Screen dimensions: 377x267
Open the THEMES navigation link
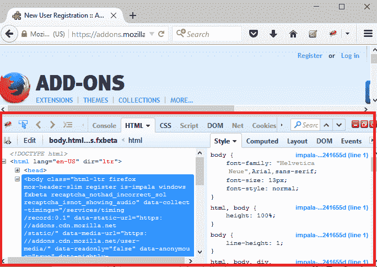point(95,100)
